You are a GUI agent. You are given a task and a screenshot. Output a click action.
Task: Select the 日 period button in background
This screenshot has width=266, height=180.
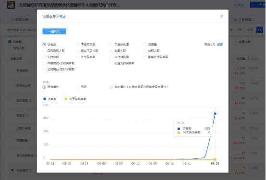click(260, 30)
